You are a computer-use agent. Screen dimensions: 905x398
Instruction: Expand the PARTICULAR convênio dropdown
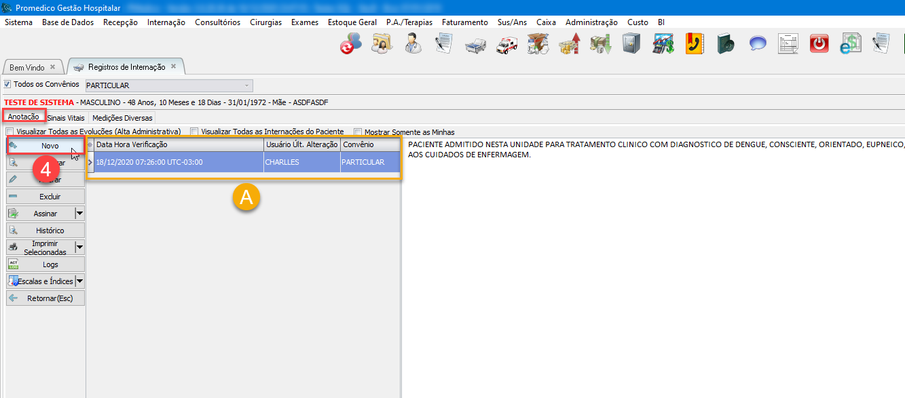[246, 85]
